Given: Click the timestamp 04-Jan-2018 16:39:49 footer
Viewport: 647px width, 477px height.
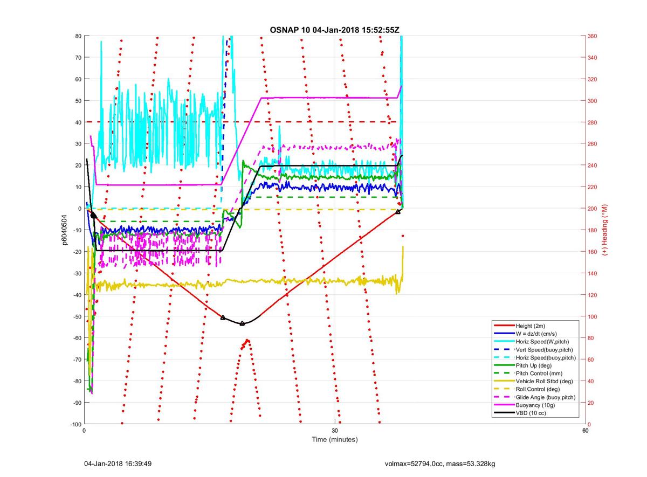Looking at the screenshot, I should pos(118,464).
